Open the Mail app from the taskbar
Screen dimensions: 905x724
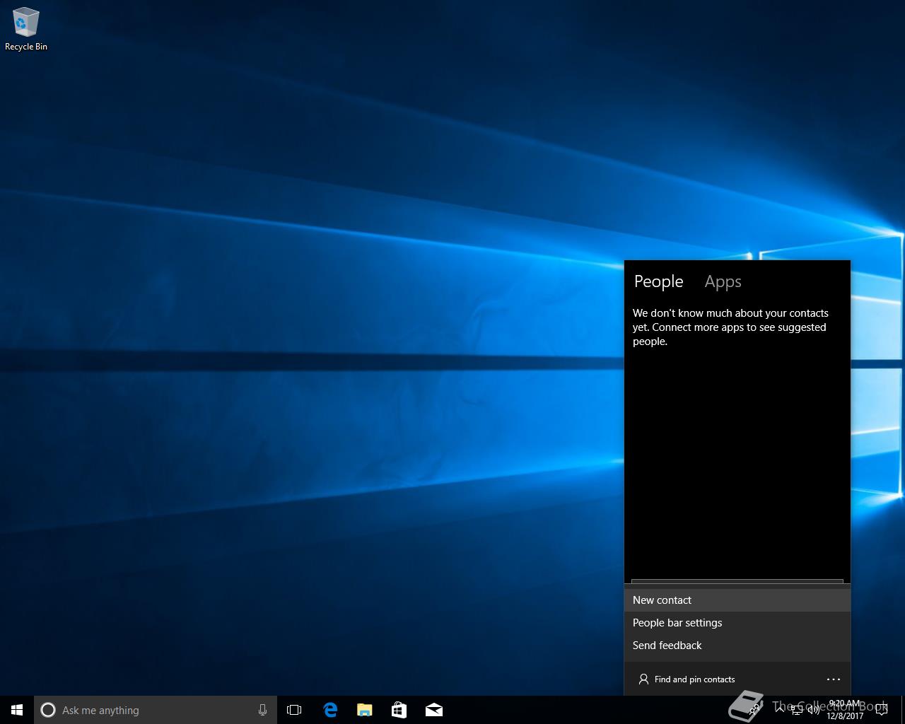coord(433,710)
